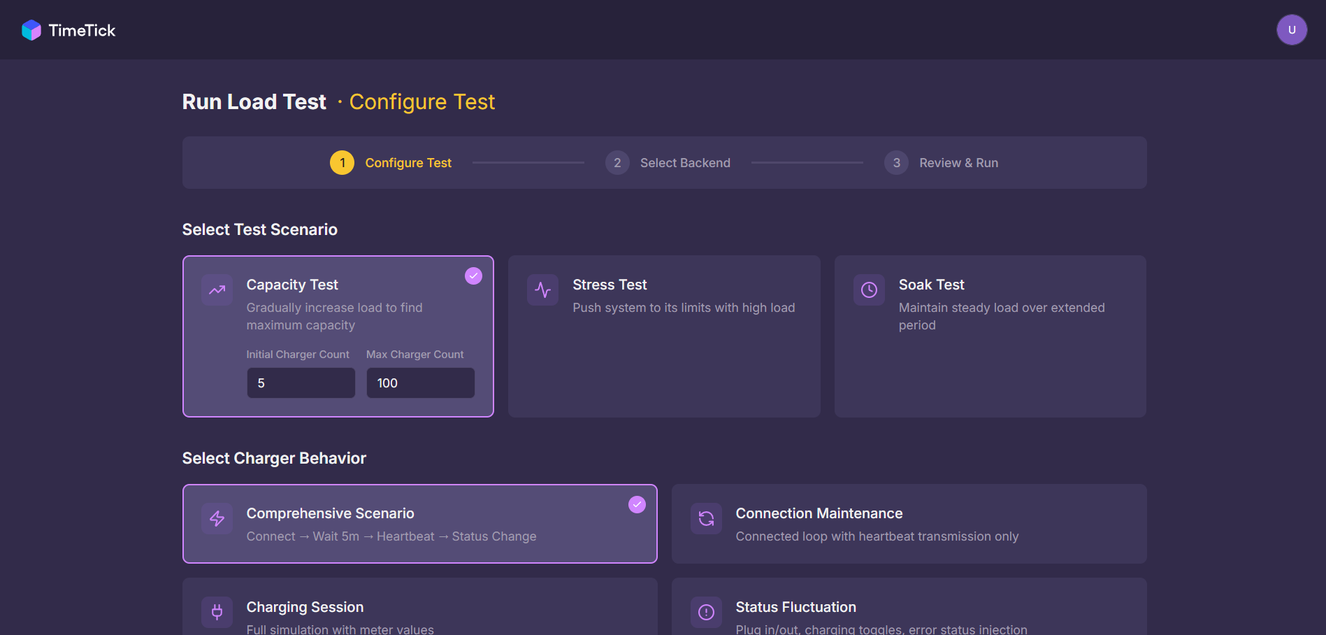
Task: Open the user avatar menu
Action: pyautogui.click(x=1292, y=29)
